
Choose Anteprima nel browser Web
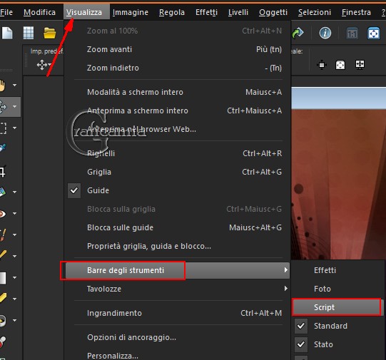tap(177, 129)
